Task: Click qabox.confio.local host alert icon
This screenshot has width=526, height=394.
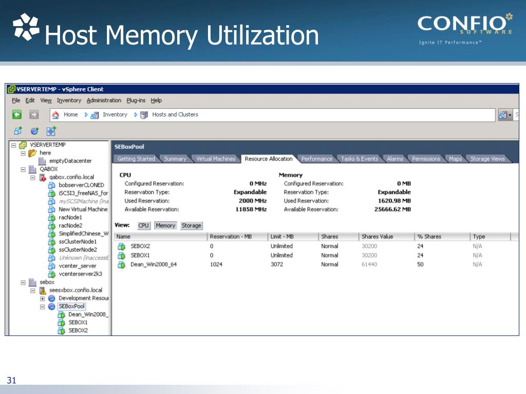Action: [43, 177]
